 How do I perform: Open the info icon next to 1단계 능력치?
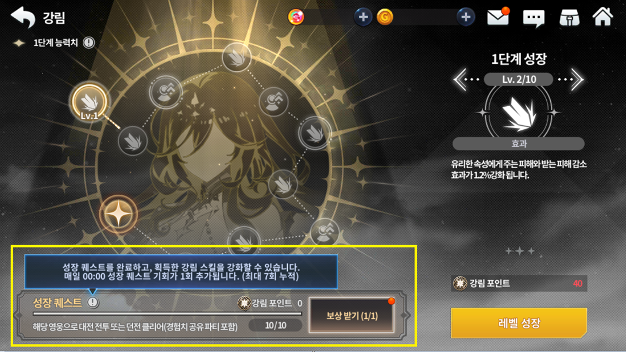[88, 42]
